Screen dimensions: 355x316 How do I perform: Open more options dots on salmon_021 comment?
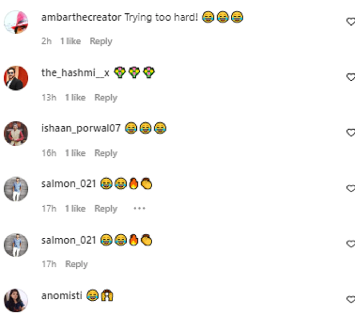[139, 208]
